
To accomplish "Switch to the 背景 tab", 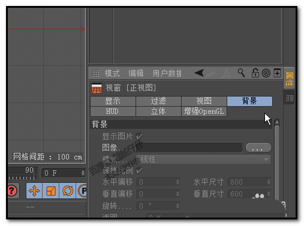I will pyautogui.click(x=249, y=101).
